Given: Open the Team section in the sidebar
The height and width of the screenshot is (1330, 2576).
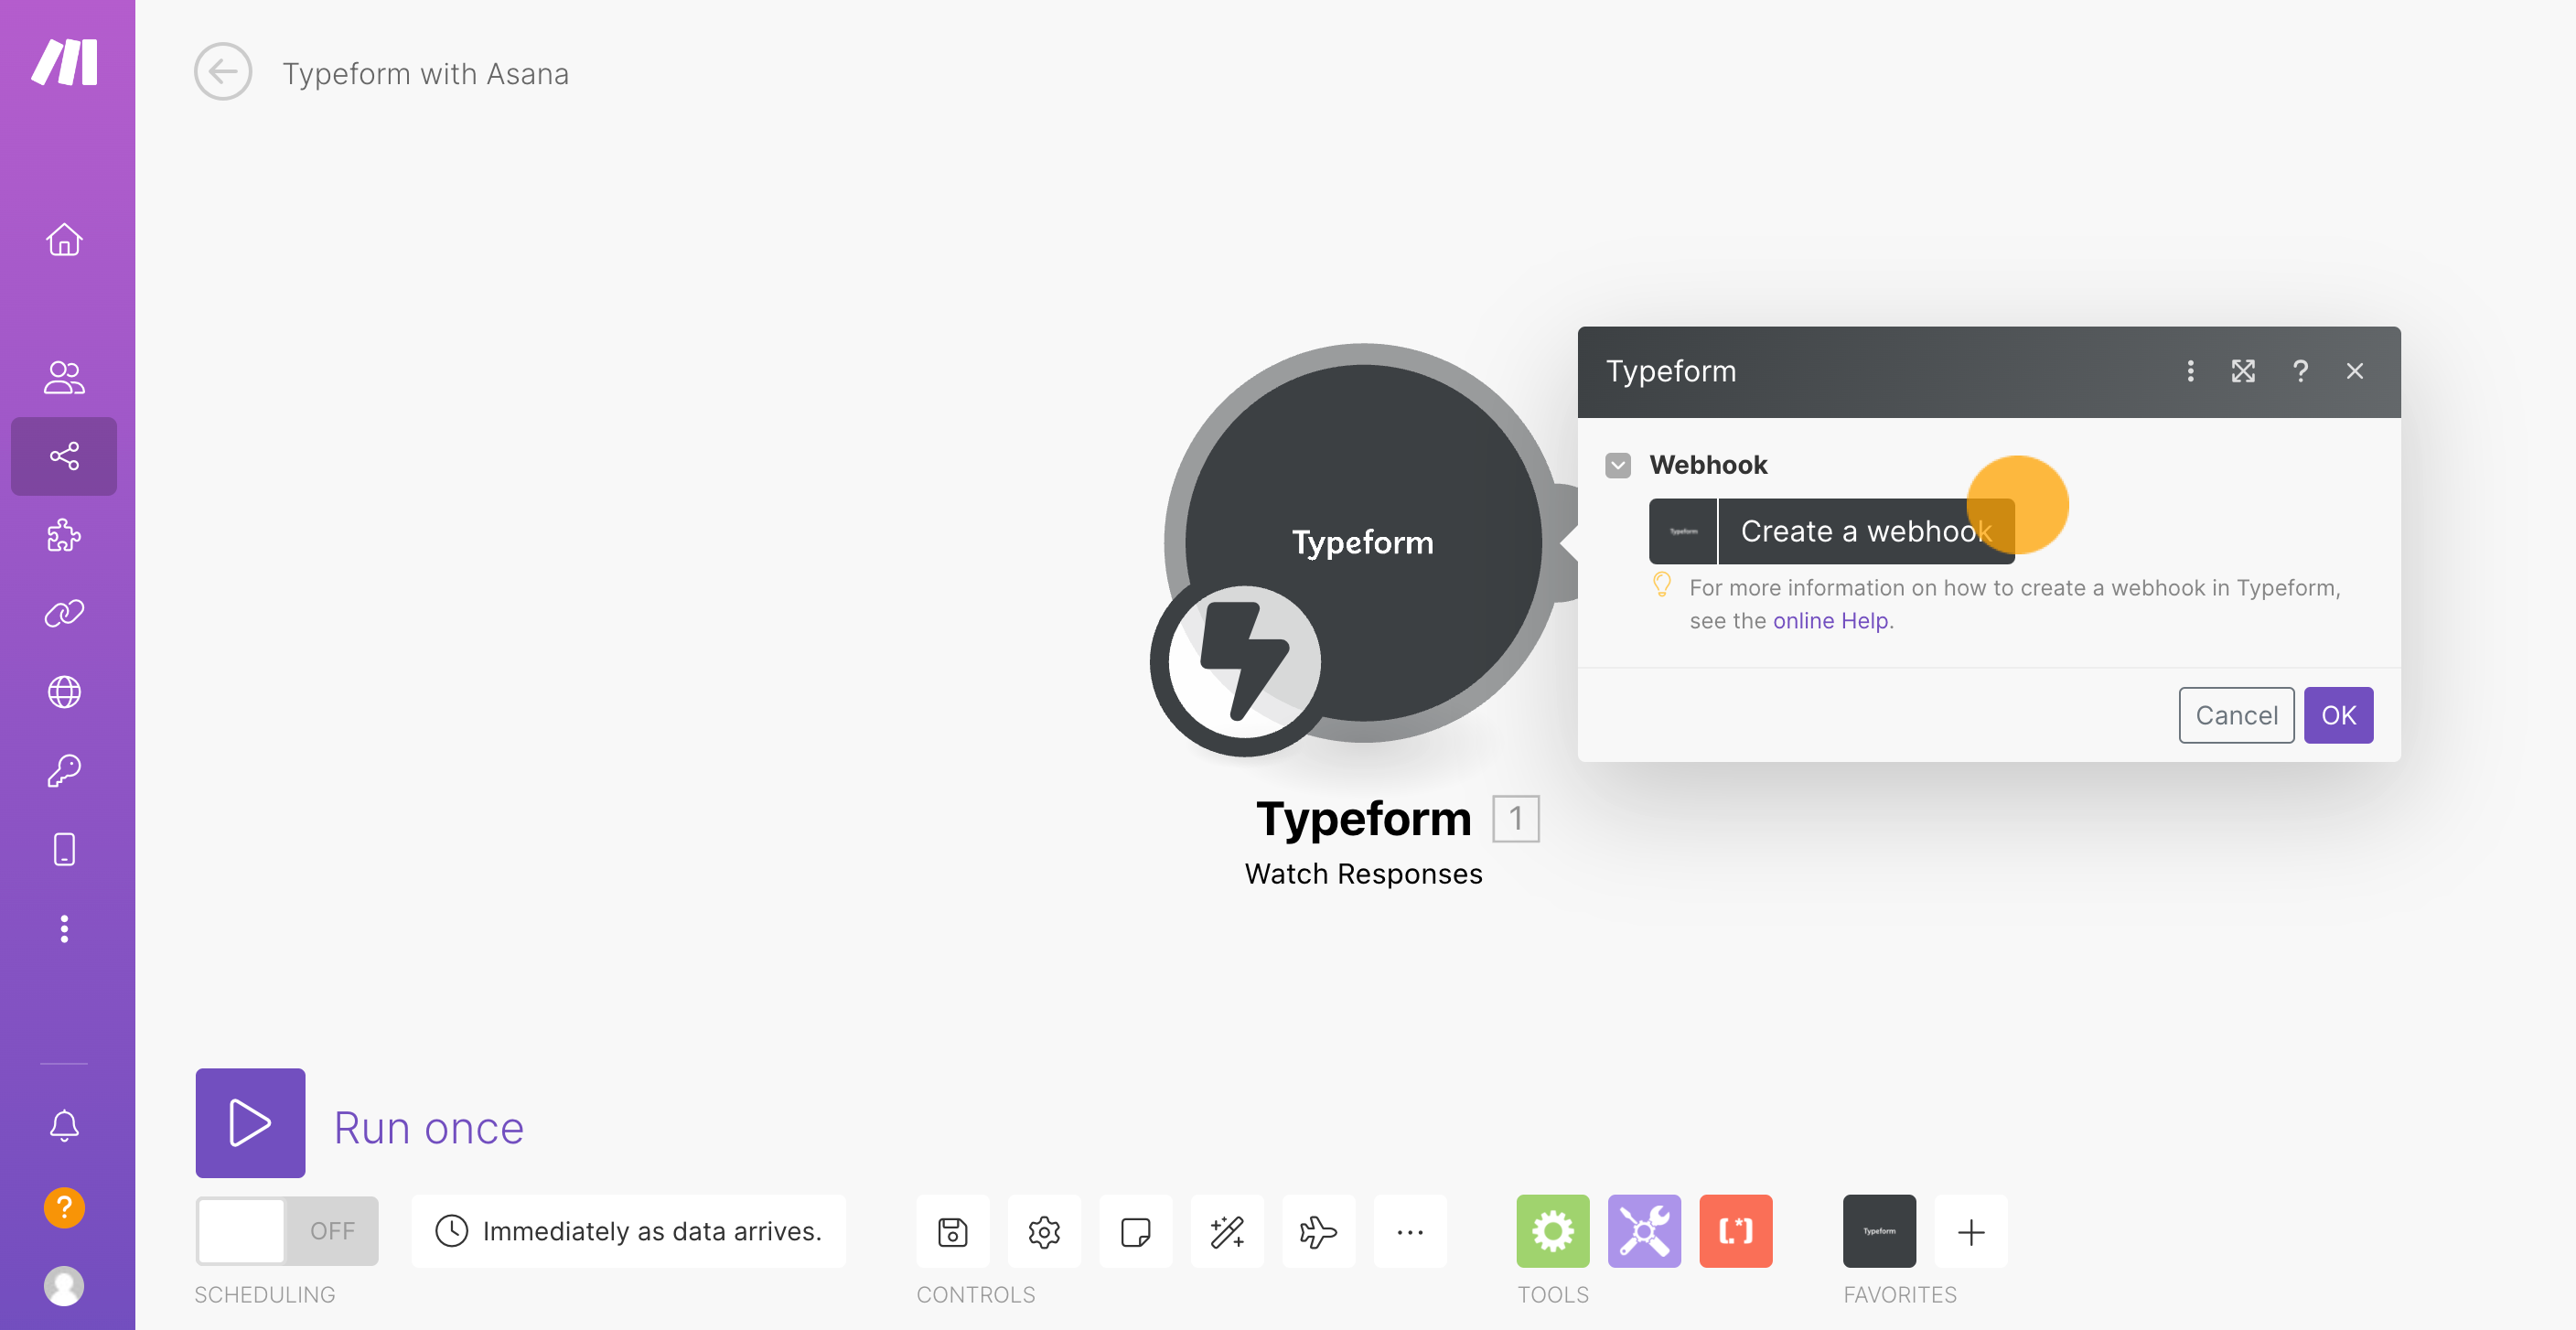Looking at the screenshot, I should click(64, 377).
